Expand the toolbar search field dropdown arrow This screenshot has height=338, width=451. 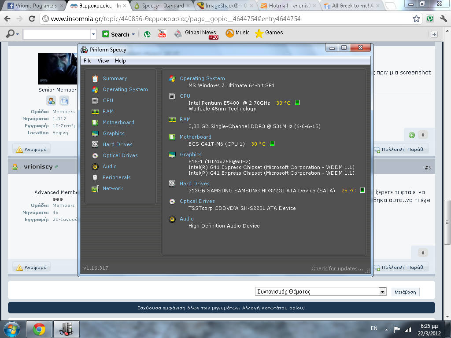coord(93,34)
